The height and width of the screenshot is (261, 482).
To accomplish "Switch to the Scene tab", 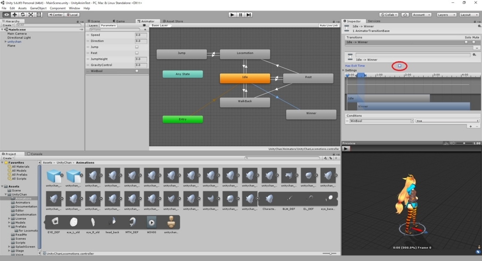I will tap(94, 21).
